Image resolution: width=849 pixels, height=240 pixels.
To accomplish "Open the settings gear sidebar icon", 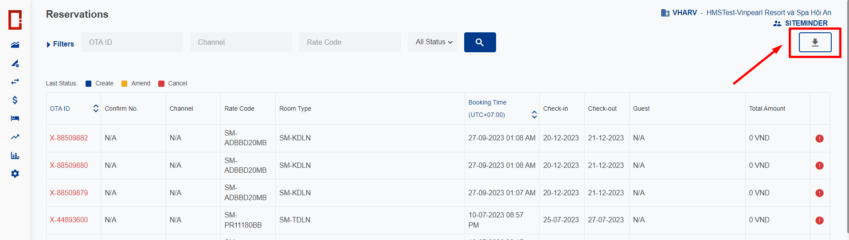I will [x=15, y=174].
